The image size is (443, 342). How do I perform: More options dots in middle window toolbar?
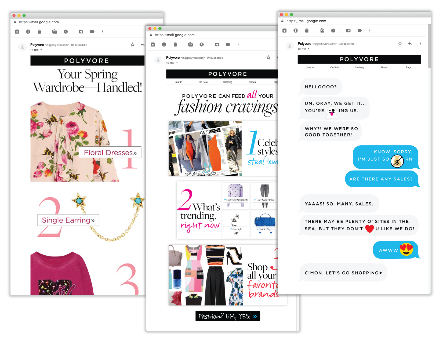click(x=238, y=44)
